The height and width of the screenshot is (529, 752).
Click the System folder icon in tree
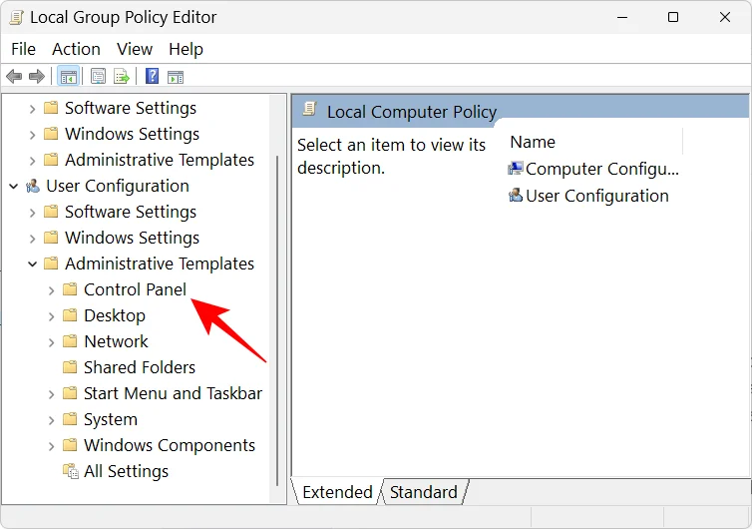click(70, 419)
